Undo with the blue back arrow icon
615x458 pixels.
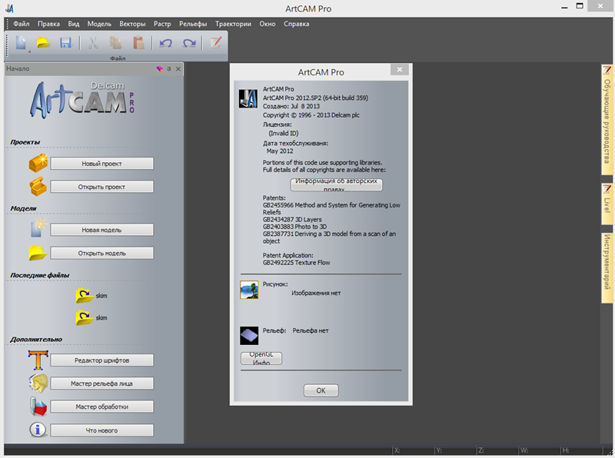166,43
